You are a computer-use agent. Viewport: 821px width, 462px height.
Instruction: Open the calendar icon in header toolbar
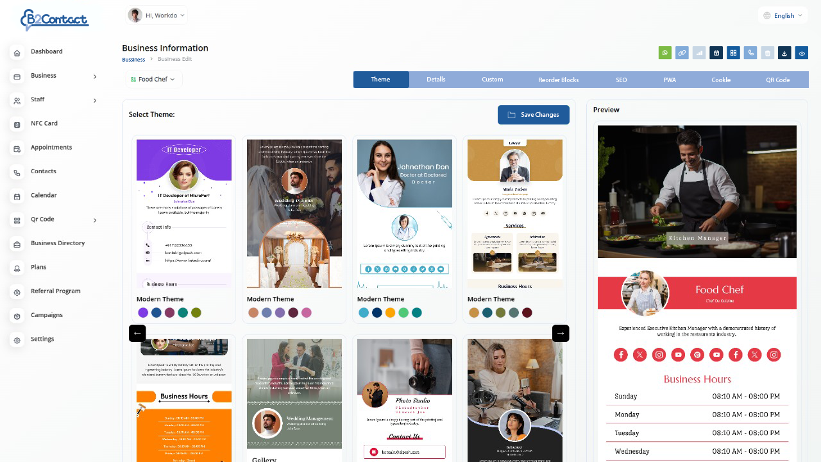[716, 53]
